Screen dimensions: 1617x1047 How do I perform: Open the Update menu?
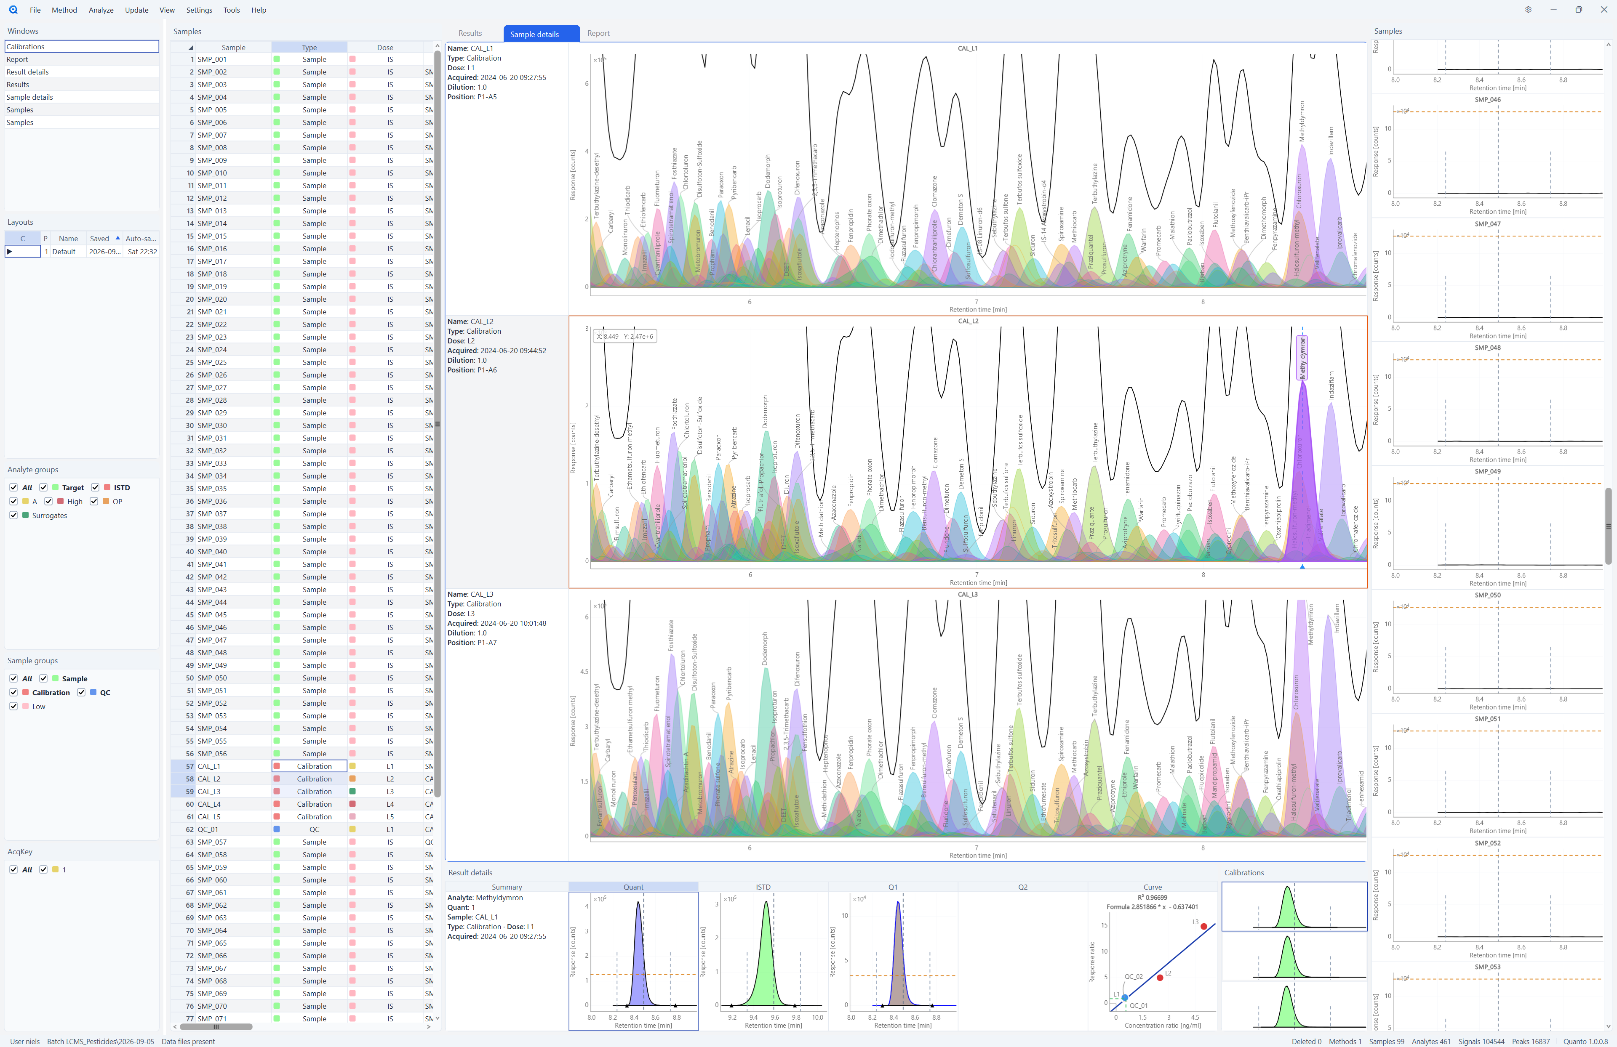[x=136, y=10]
